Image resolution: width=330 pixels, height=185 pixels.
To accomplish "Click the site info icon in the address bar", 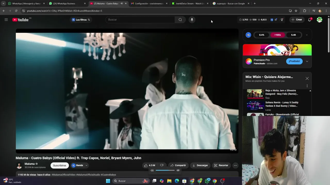I will 23,11.
